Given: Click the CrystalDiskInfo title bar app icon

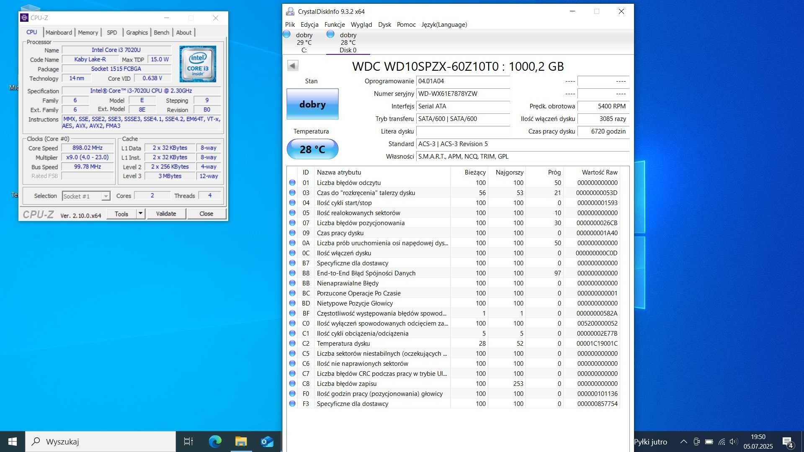Looking at the screenshot, I should coord(290,12).
